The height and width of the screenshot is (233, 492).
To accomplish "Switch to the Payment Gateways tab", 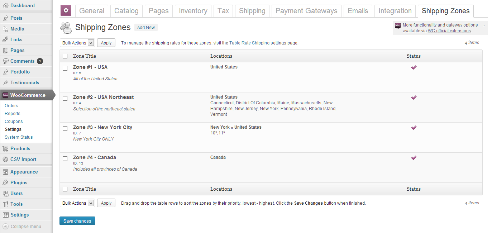I will [306, 11].
